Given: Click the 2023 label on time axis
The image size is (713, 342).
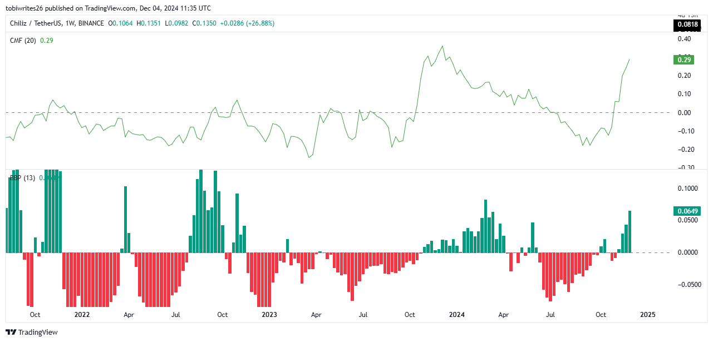Looking at the screenshot, I should [x=269, y=315].
